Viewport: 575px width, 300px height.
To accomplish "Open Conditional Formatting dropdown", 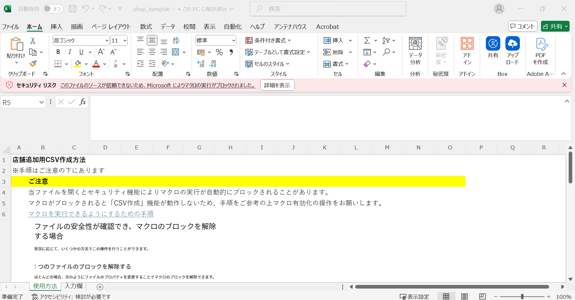I will pos(268,40).
